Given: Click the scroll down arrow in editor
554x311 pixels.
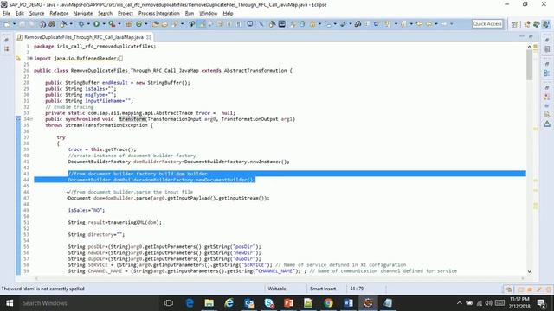Looking at the screenshot, I should pyautogui.click(x=529, y=271).
